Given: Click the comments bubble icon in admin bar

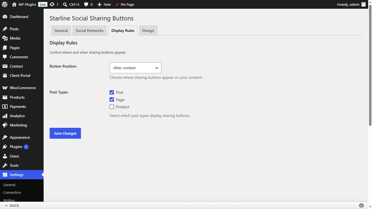Looking at the screenshot, I should click(x=86, y=4).
